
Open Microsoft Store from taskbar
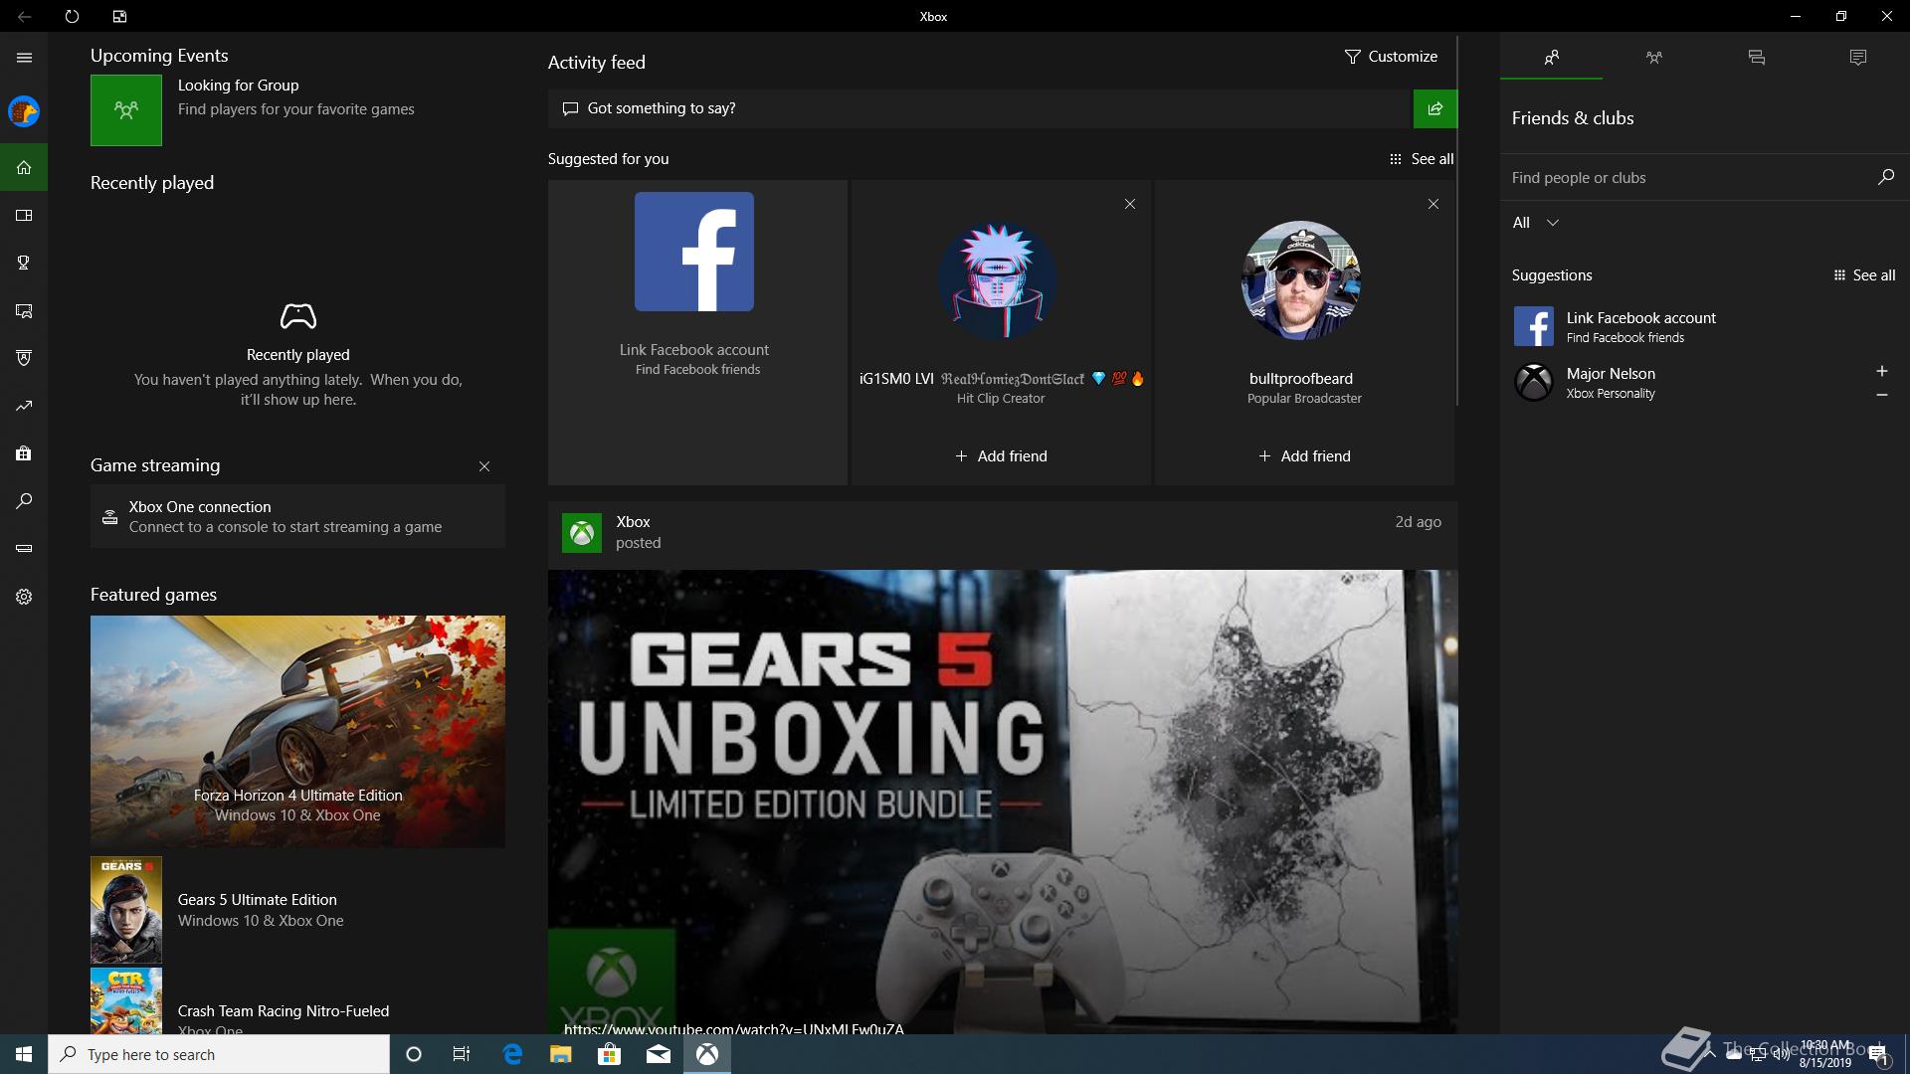(609, 1054)
